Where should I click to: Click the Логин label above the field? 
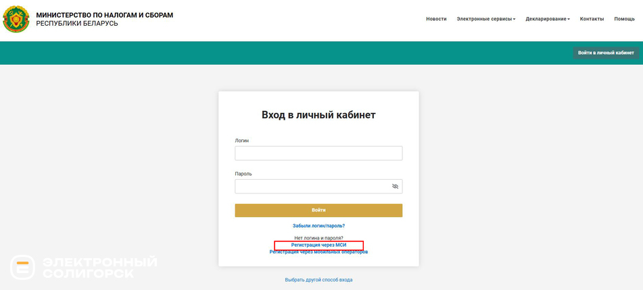[x=242, y=141]
